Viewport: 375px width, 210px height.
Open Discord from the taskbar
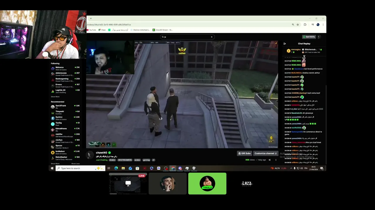158,168
